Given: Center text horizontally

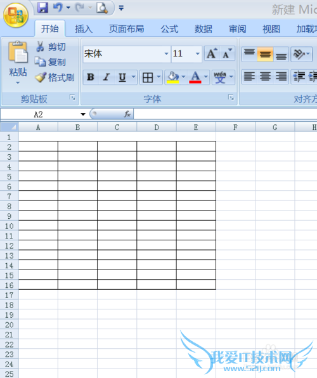Looking at the screenshot, I should pos(265,77).
